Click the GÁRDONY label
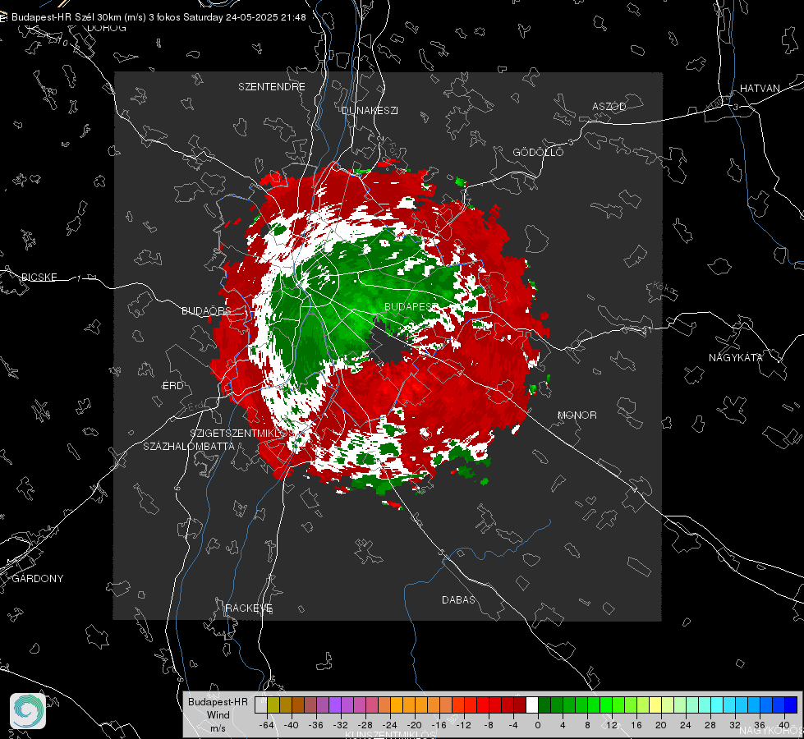The height and width of the screenshot is (739, 804). (38, 579)
